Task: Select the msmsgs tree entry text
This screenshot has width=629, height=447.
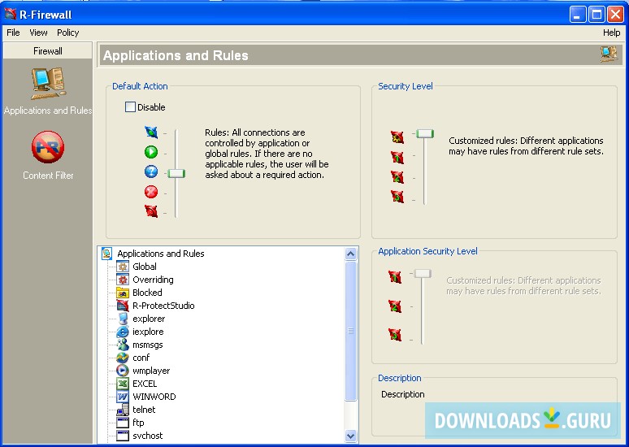Action: point(148,345)
